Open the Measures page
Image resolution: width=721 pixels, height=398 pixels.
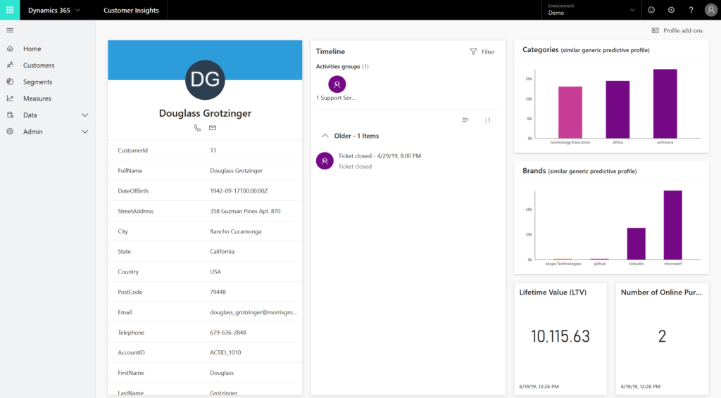[37, 98]
